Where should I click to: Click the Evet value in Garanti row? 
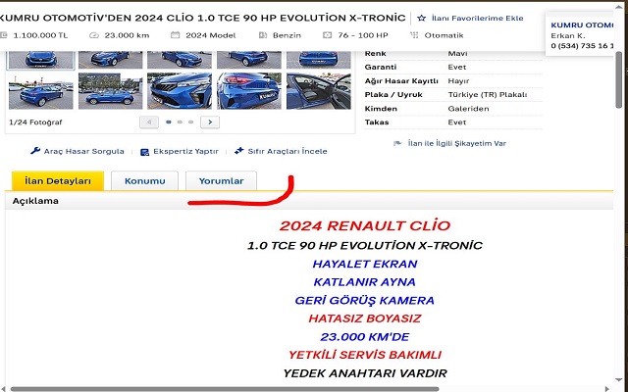(x=456, y=67)
